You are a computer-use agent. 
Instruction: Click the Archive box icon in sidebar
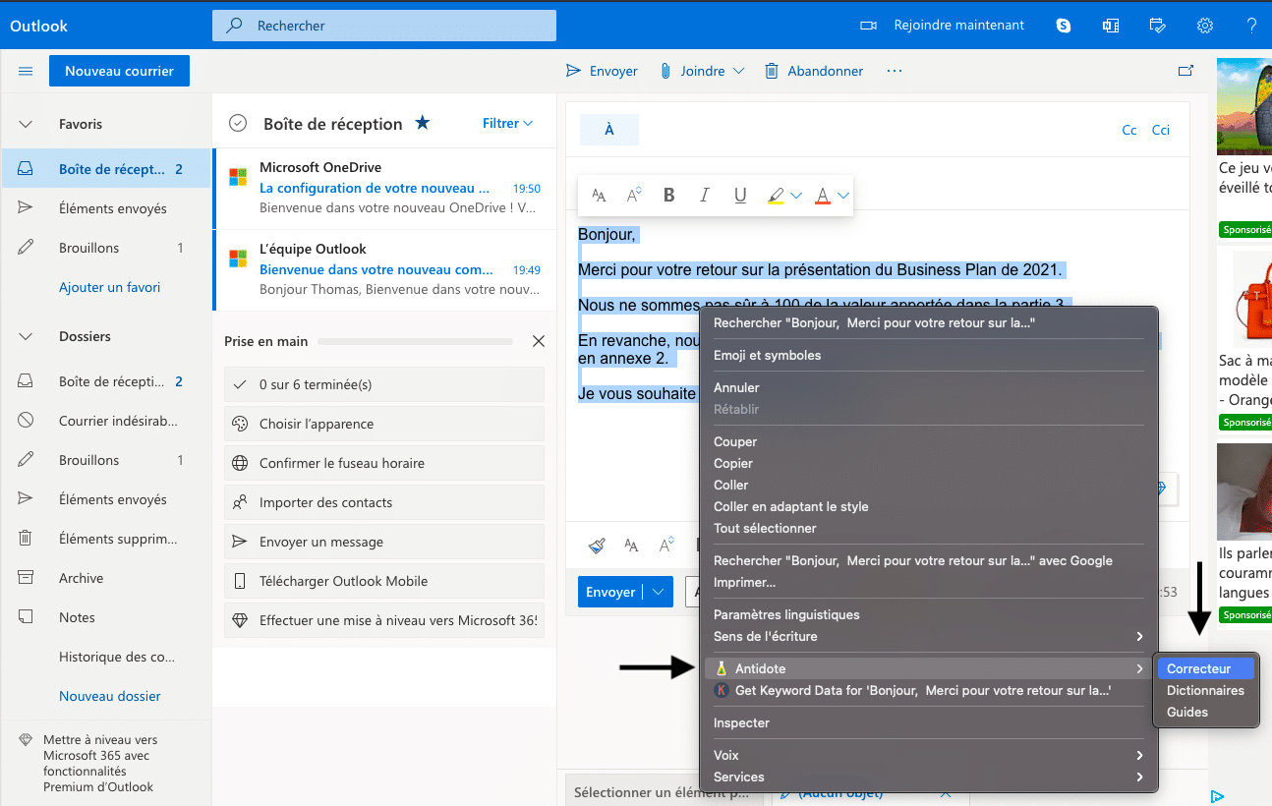(x=27, y=578)
